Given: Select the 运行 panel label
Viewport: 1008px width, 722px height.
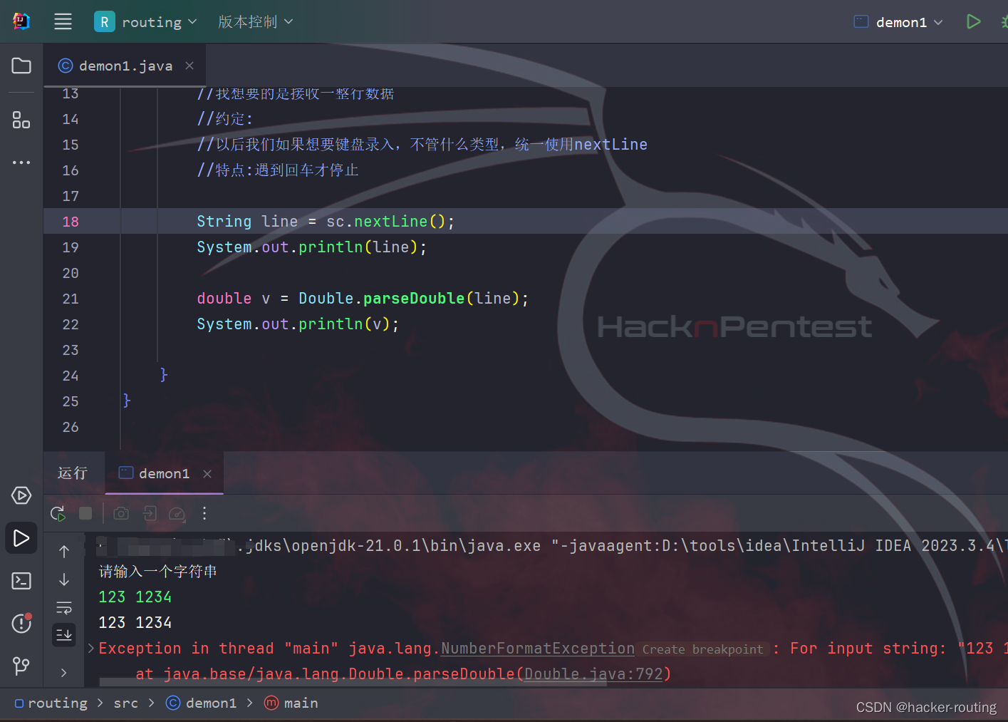Looking at the screenshot, I should [73, 473].
